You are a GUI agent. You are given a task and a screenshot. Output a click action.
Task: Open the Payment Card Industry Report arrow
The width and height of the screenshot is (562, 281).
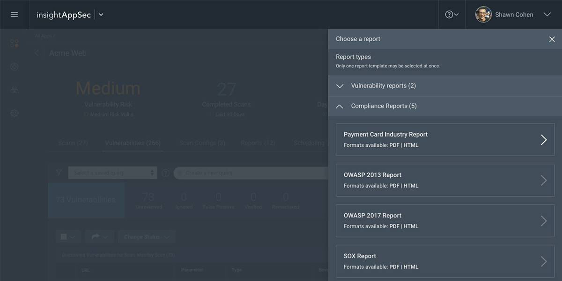click(x=543, y=140)
